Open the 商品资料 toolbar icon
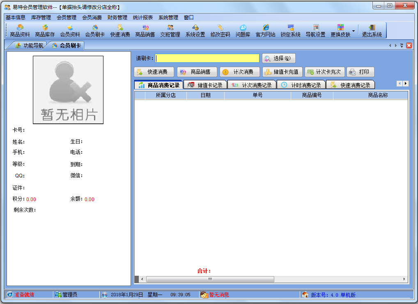Image resolution: width=418 pixels, height=304 pixels. click(21, 30)
